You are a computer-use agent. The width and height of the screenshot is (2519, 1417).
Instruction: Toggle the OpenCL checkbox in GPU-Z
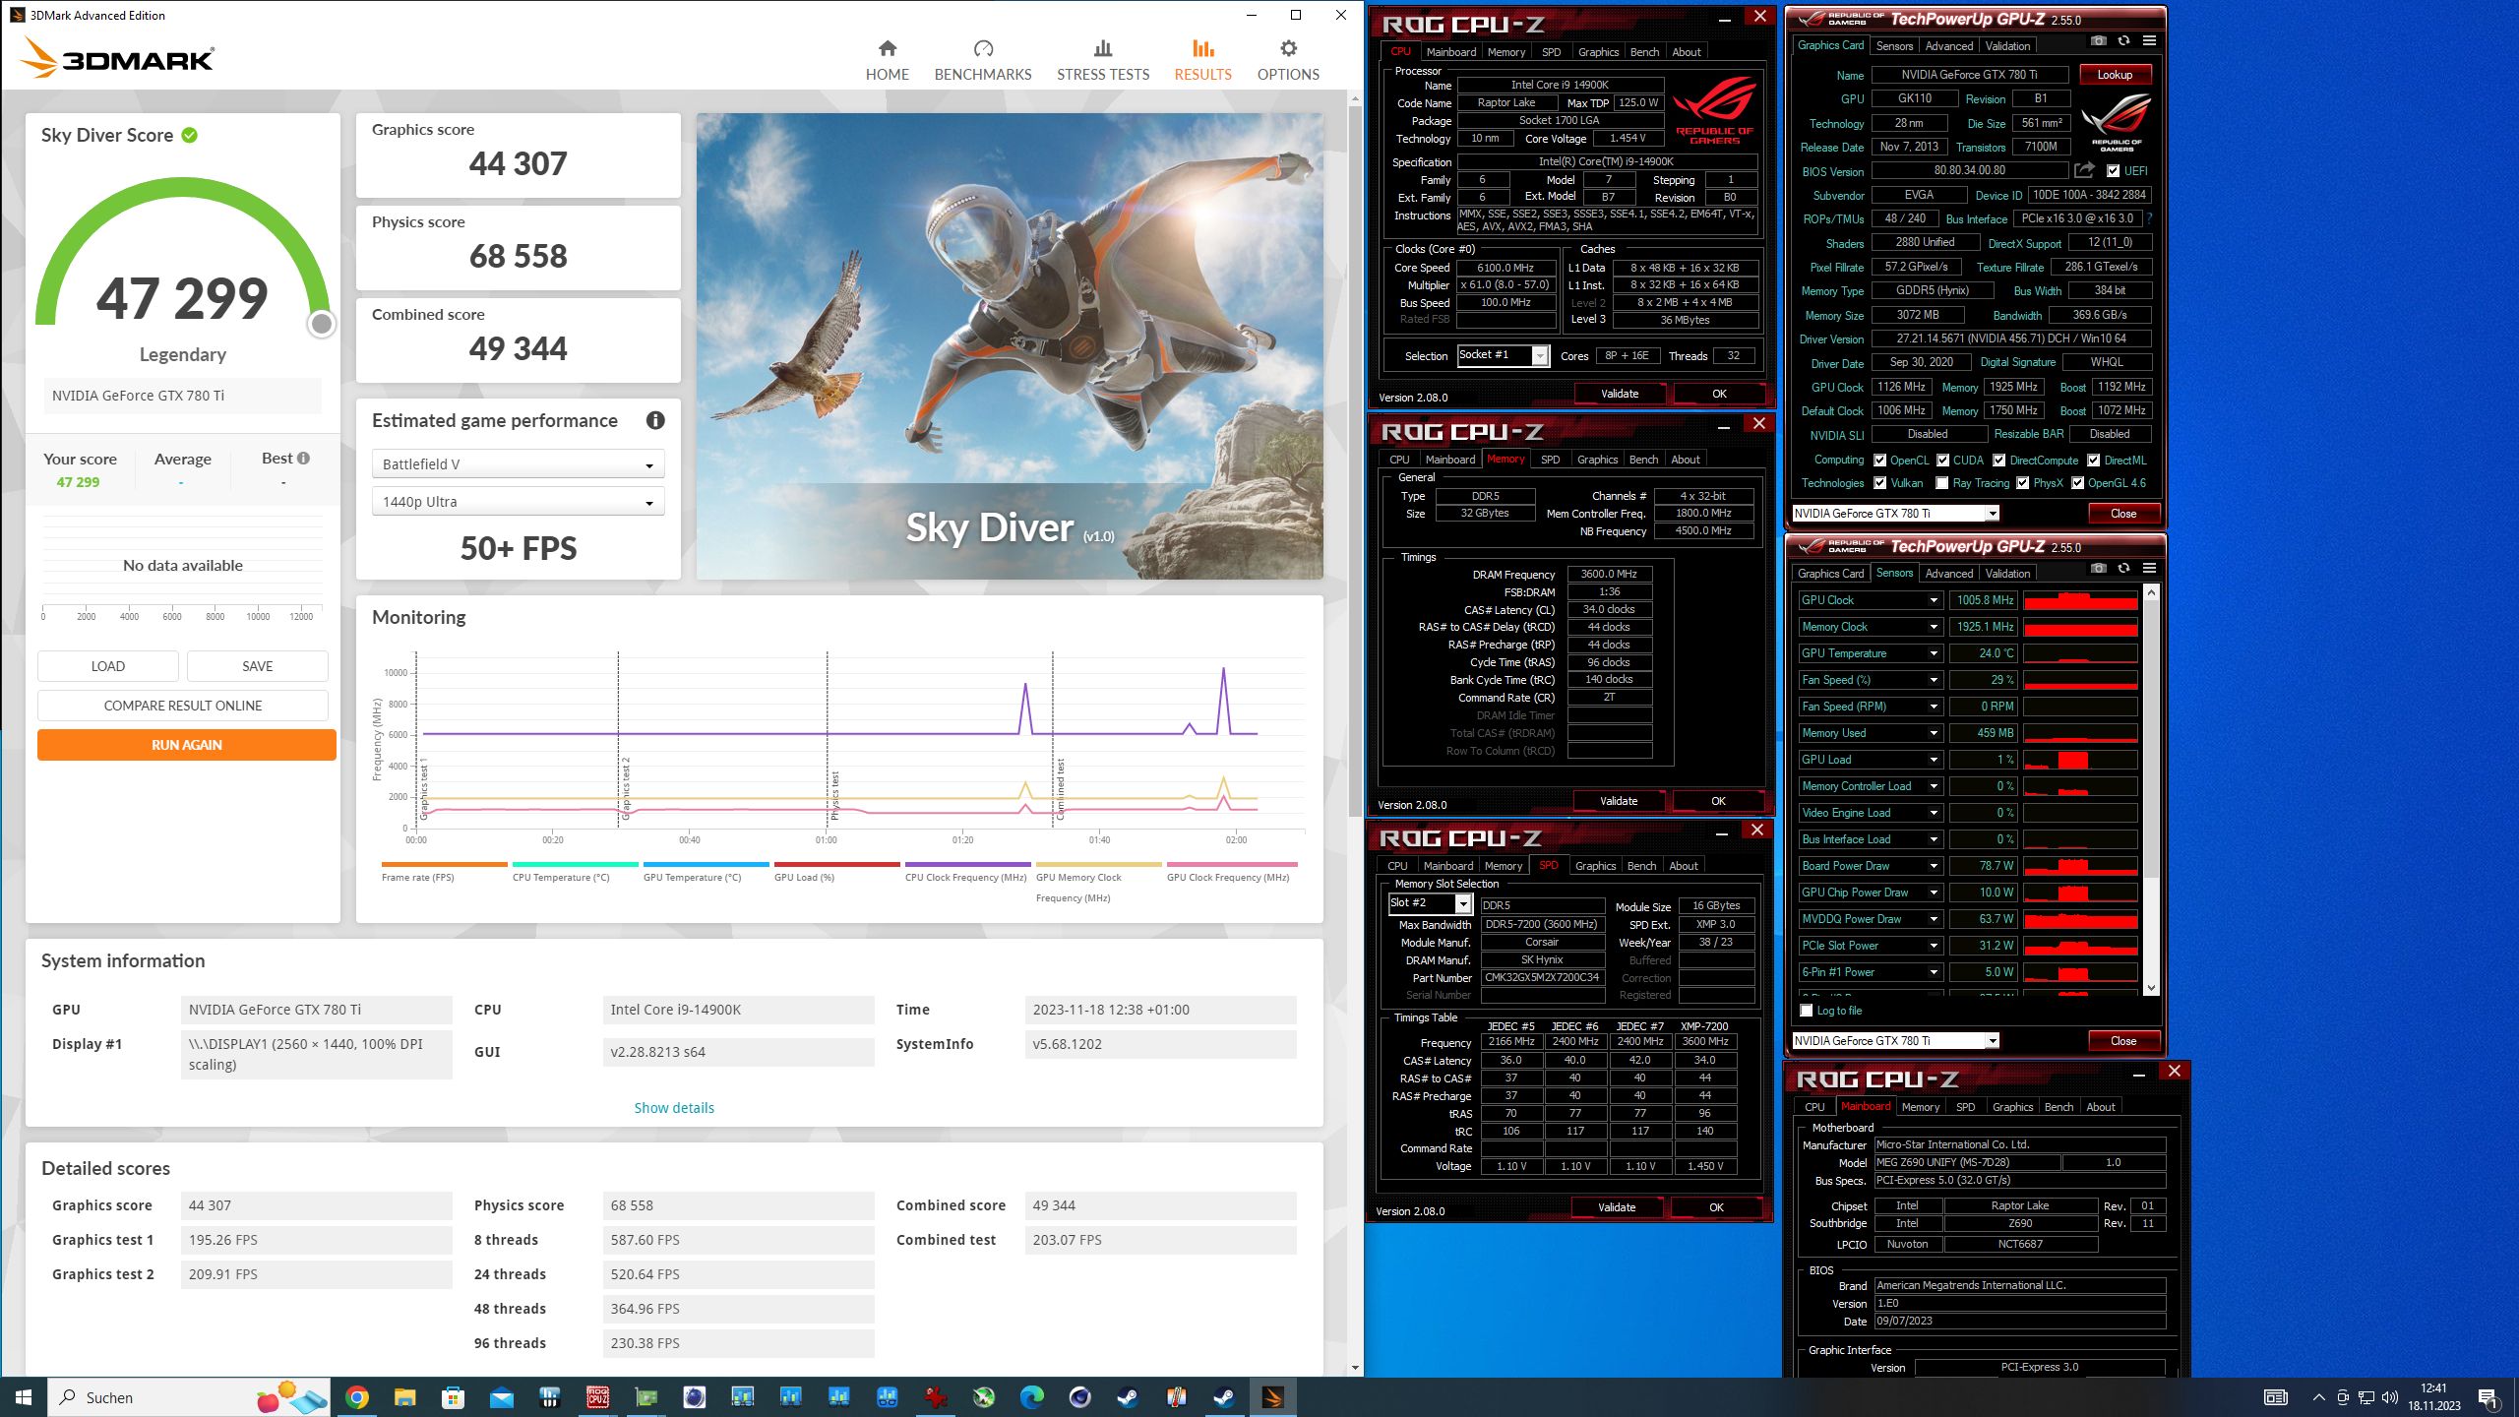click(x=1880, y=461)
